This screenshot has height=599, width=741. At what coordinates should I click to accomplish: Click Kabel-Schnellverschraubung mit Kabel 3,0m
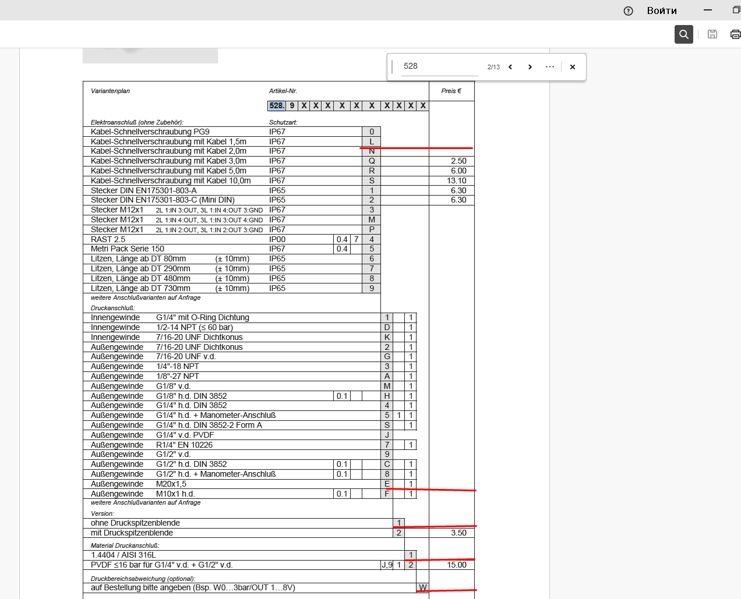[168, 161]
